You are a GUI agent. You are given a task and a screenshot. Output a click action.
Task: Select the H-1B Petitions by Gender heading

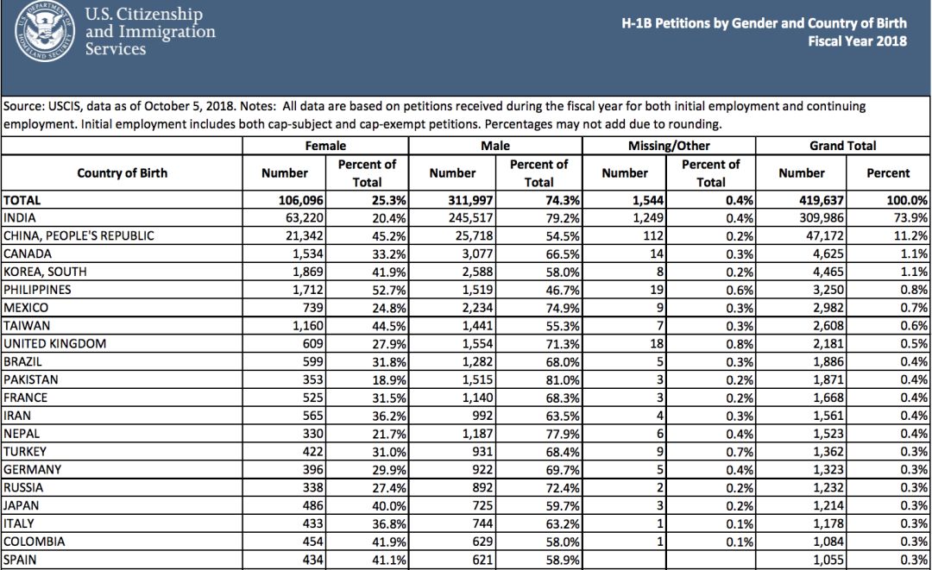pyautogui.click(x=764, y=23)
